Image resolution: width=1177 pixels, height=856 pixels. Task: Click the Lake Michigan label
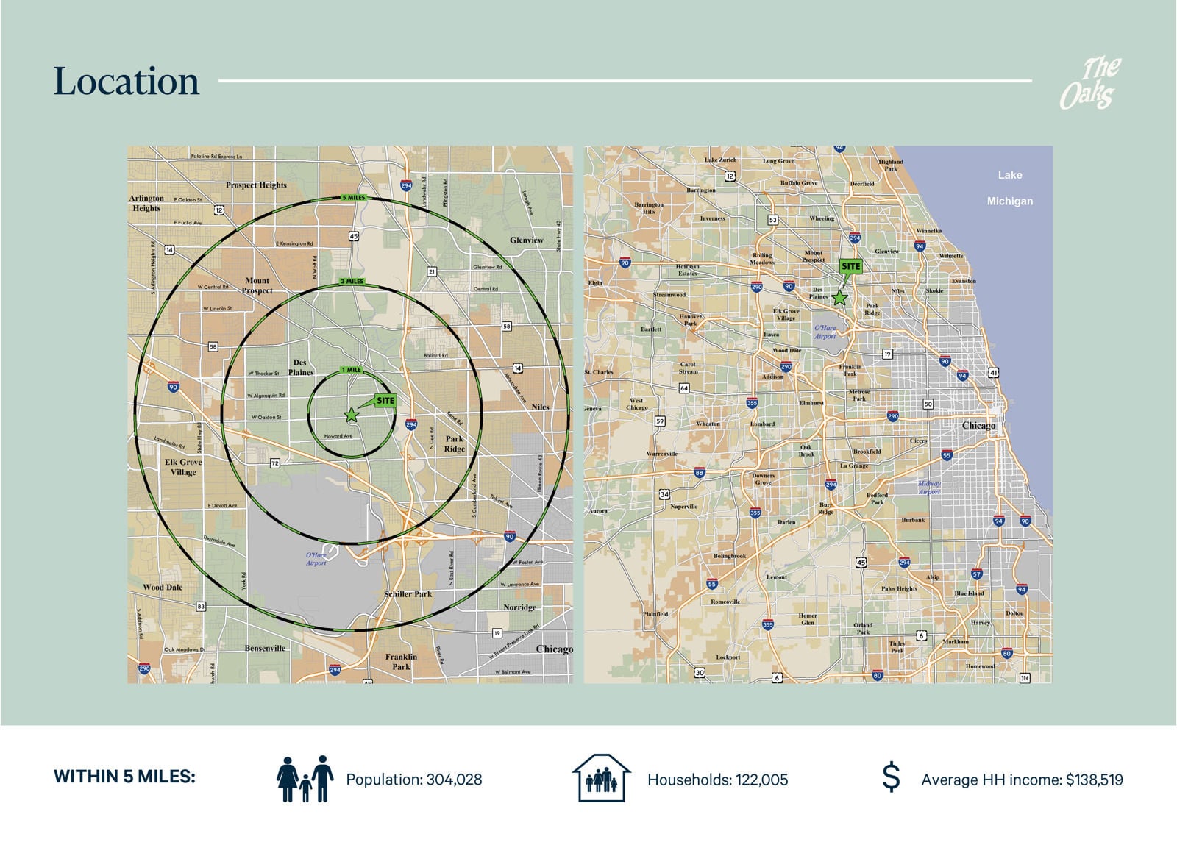click(x=1009, y=188)
